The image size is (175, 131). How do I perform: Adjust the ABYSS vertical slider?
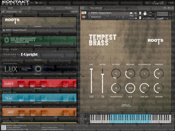point(103,81)
